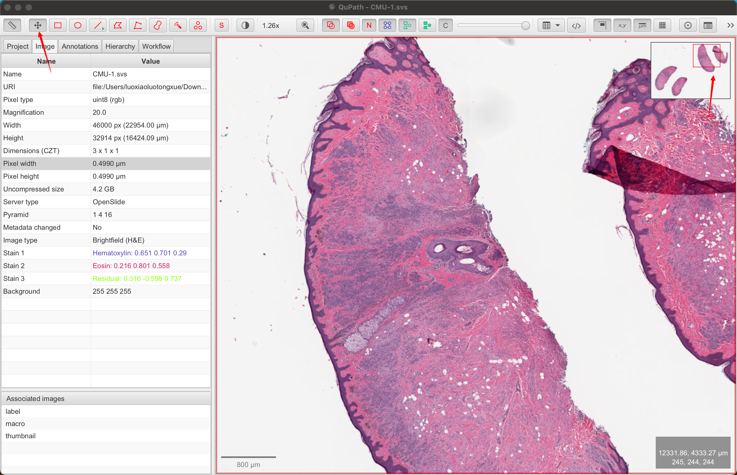
Task: Open the Workflow tab
Action: click(x=156, y=46)
